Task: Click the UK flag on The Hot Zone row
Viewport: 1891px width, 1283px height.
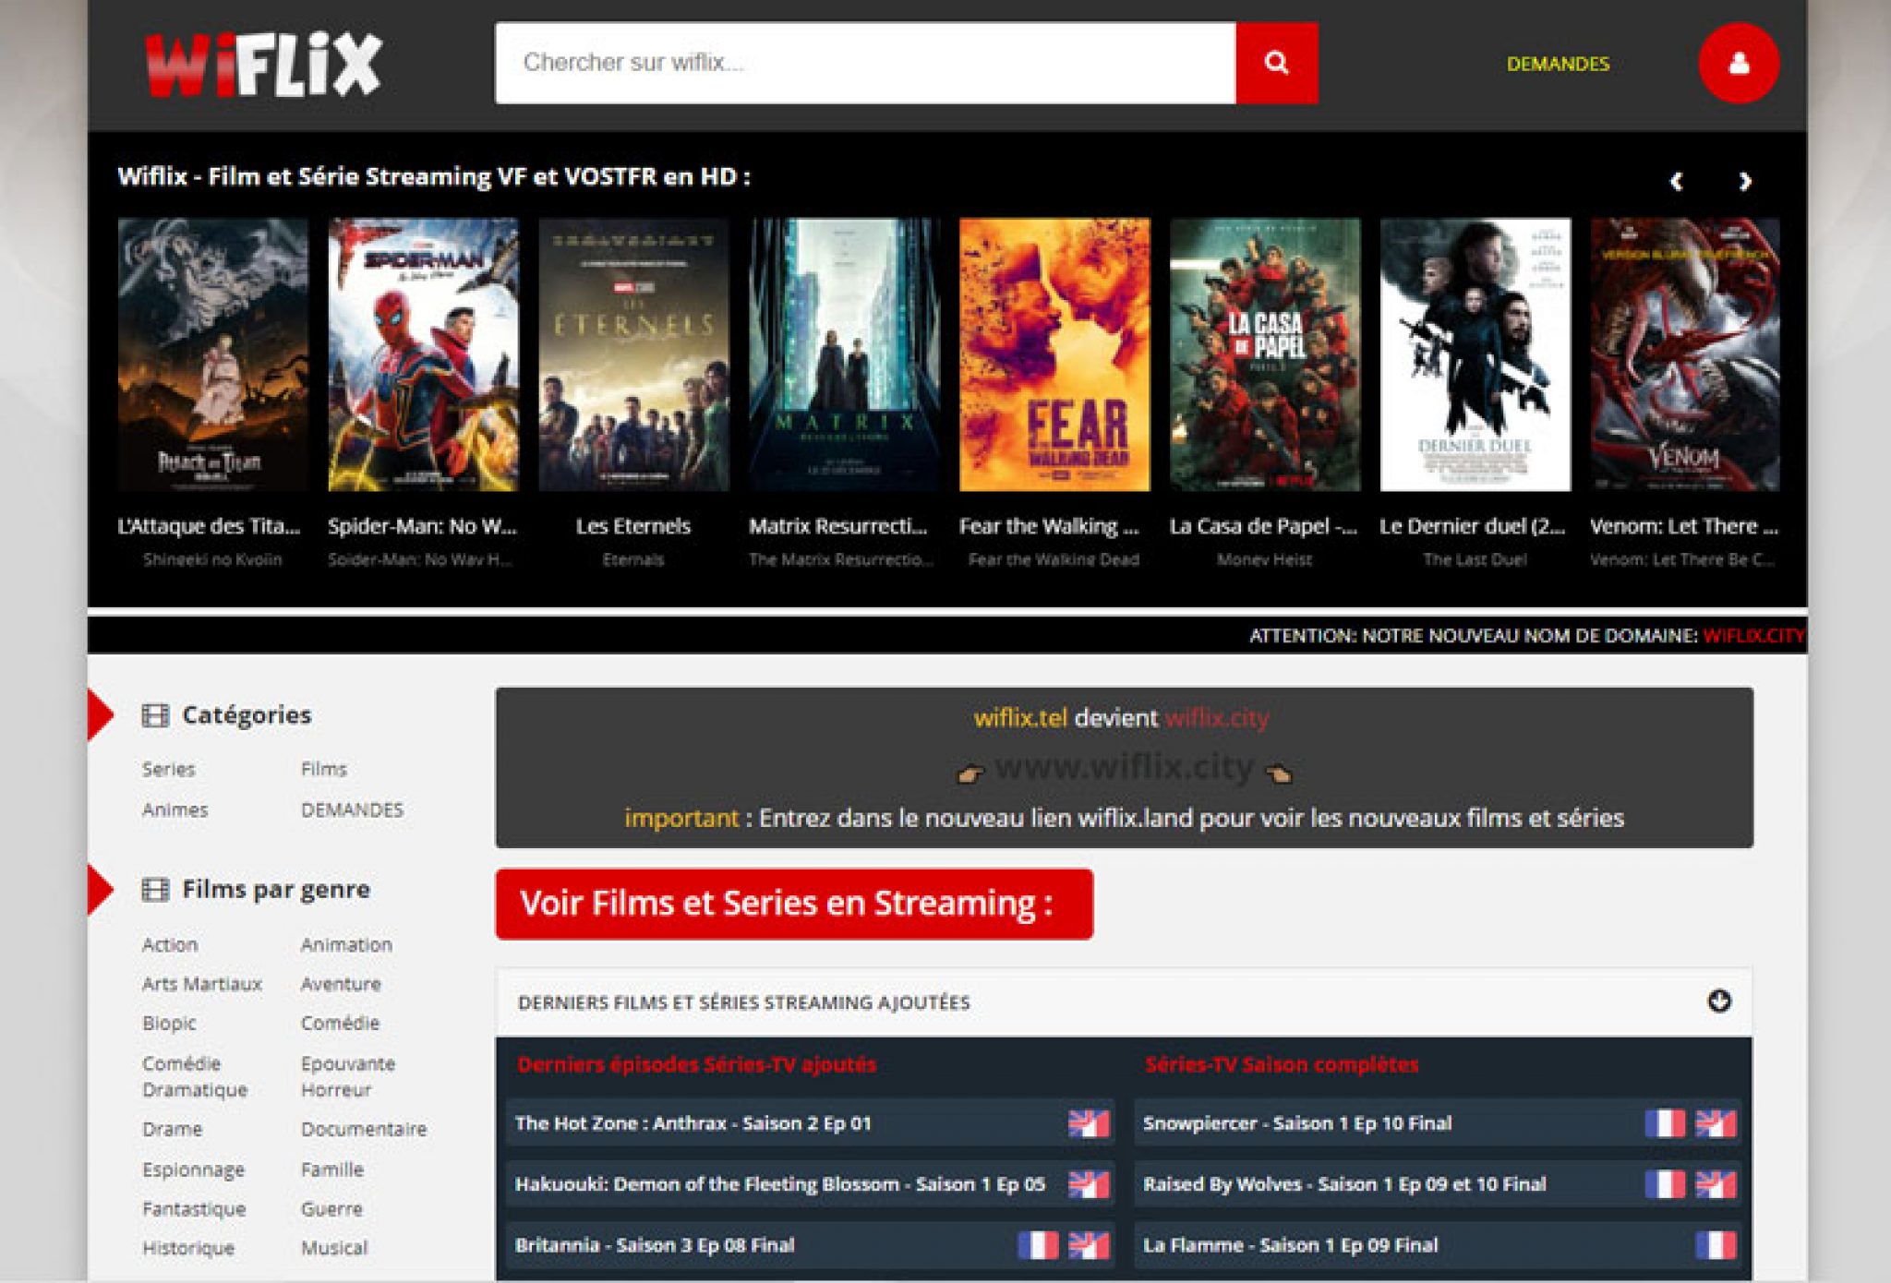Action: coord(1090,1123)
